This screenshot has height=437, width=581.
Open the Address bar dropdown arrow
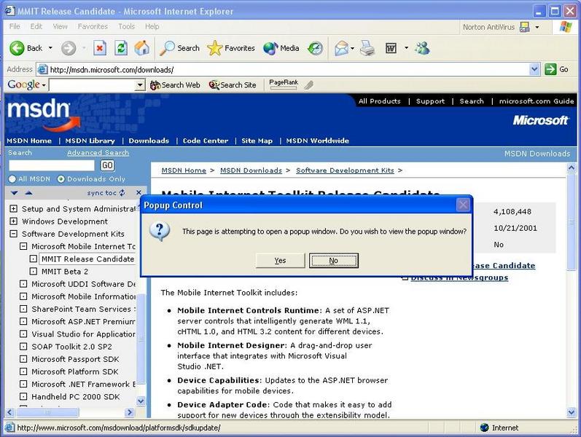(534, 69)
